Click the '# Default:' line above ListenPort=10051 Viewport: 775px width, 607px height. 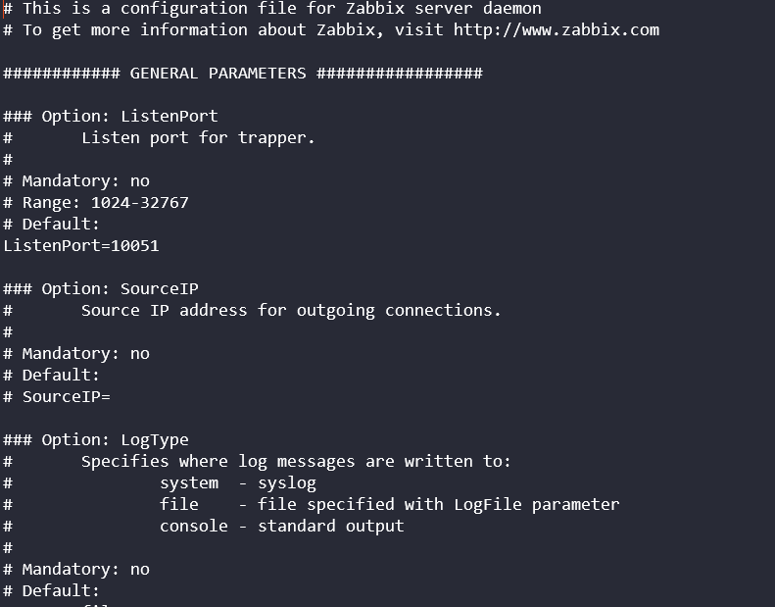tap(61, 224)
